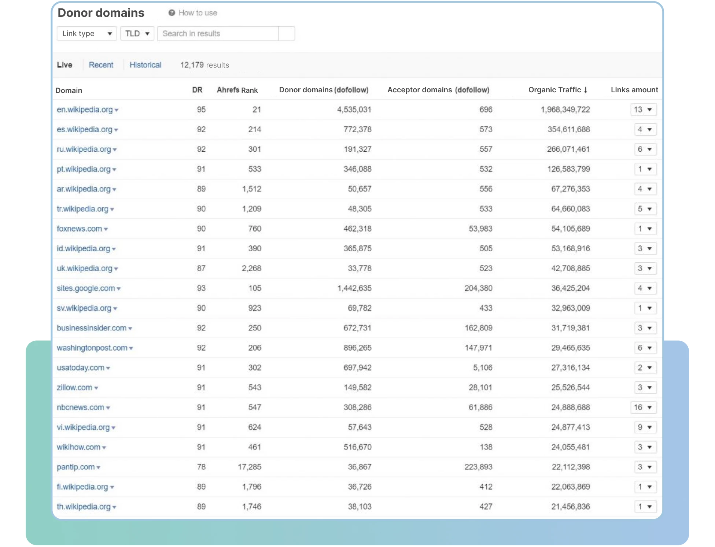Select acceptor domains value 223,893
The height and width of the screenshot is (547, 715).
click(478, 467)
